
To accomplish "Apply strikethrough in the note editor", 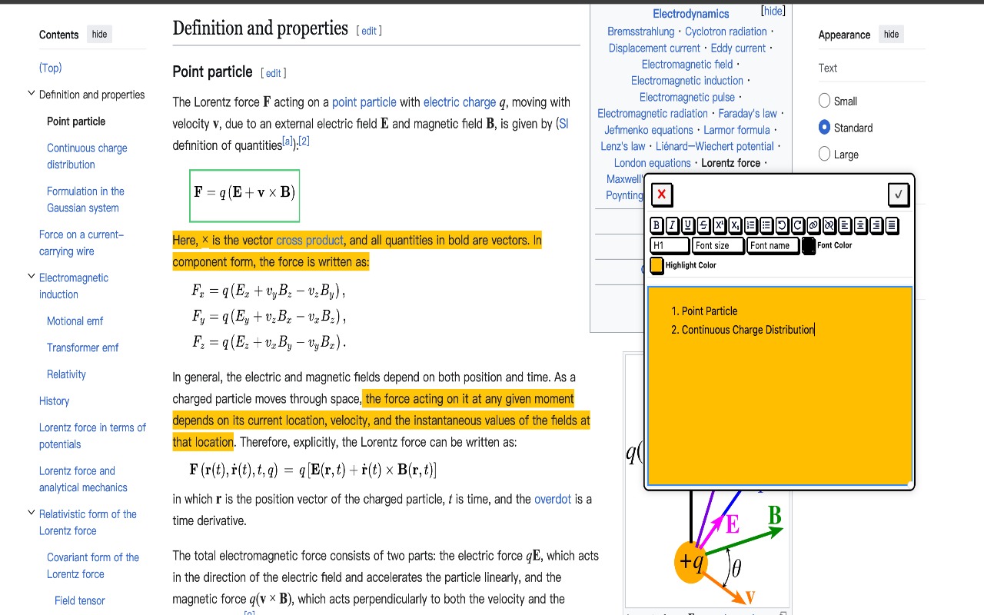I will pos(703,225).
